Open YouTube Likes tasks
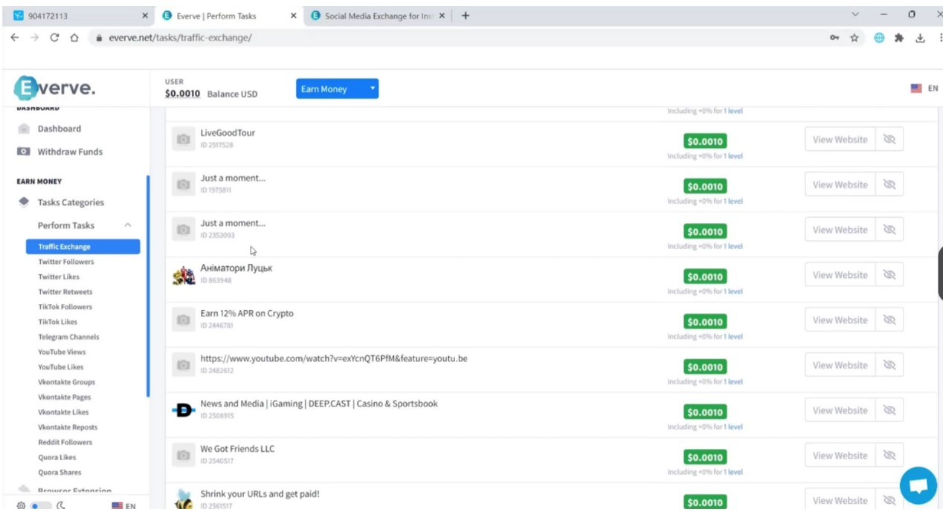The image size is (943, 518). pos(61,367)
